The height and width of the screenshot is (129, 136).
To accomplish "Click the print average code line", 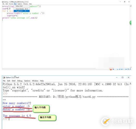I will coord(20,18).
